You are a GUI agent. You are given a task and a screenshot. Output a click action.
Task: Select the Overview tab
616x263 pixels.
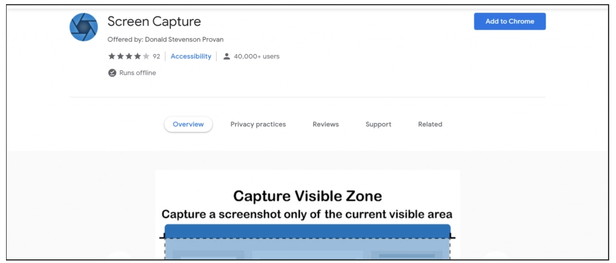pyautogui.click(x=188, y=125)
